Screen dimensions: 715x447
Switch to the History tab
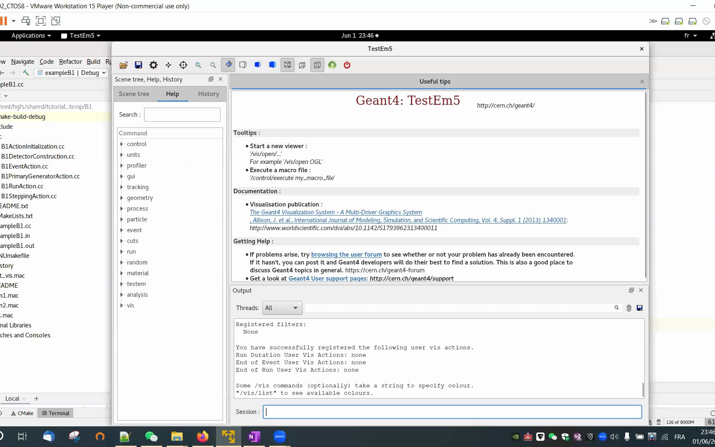209,94
